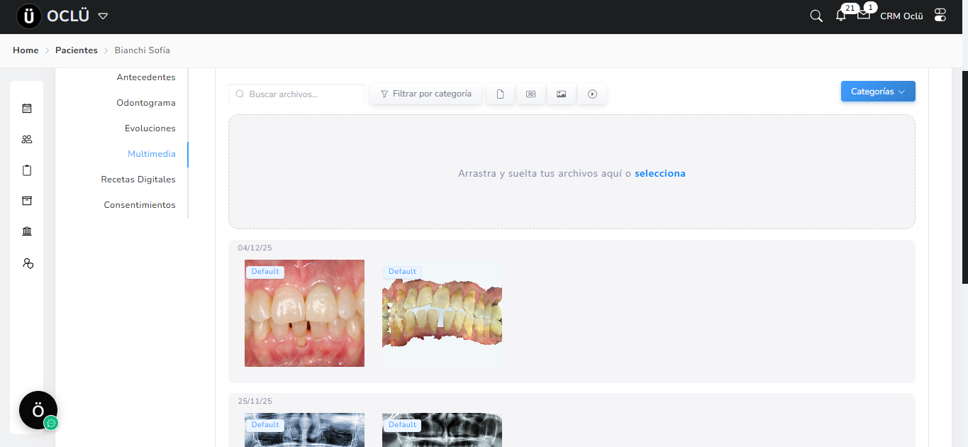Screen dimensions: 968x447
Task: Filter by image files icon
Action: tap(561, 94)
